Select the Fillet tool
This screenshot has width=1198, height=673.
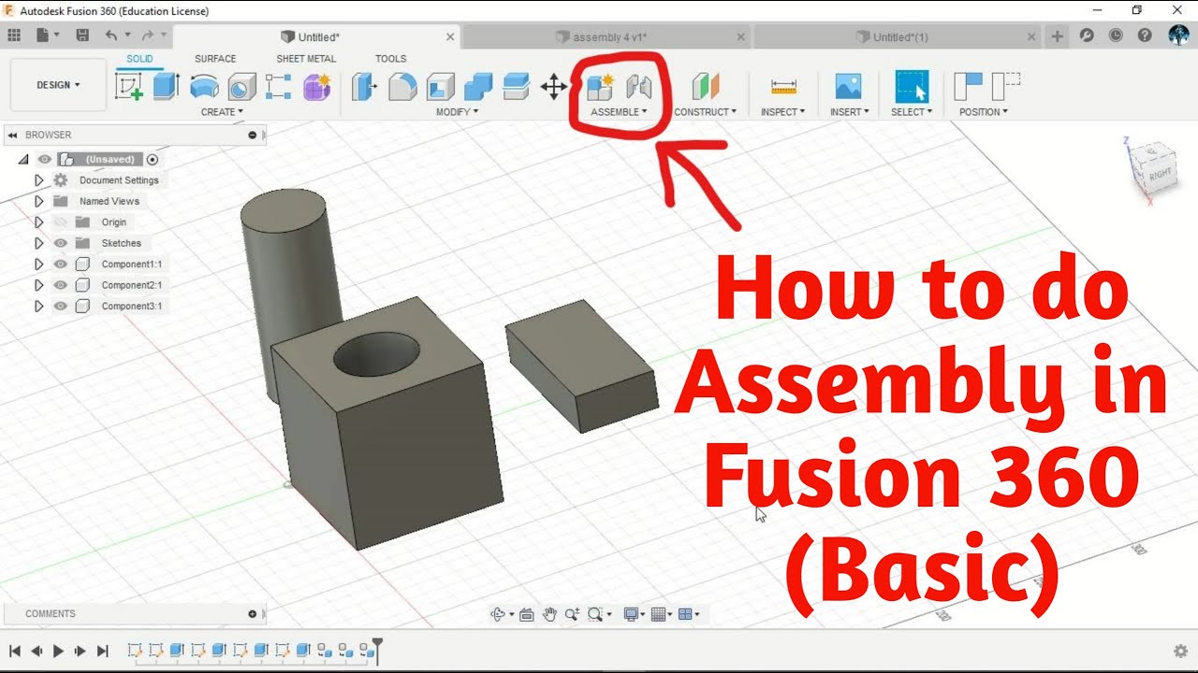click(x=402, y=87)
